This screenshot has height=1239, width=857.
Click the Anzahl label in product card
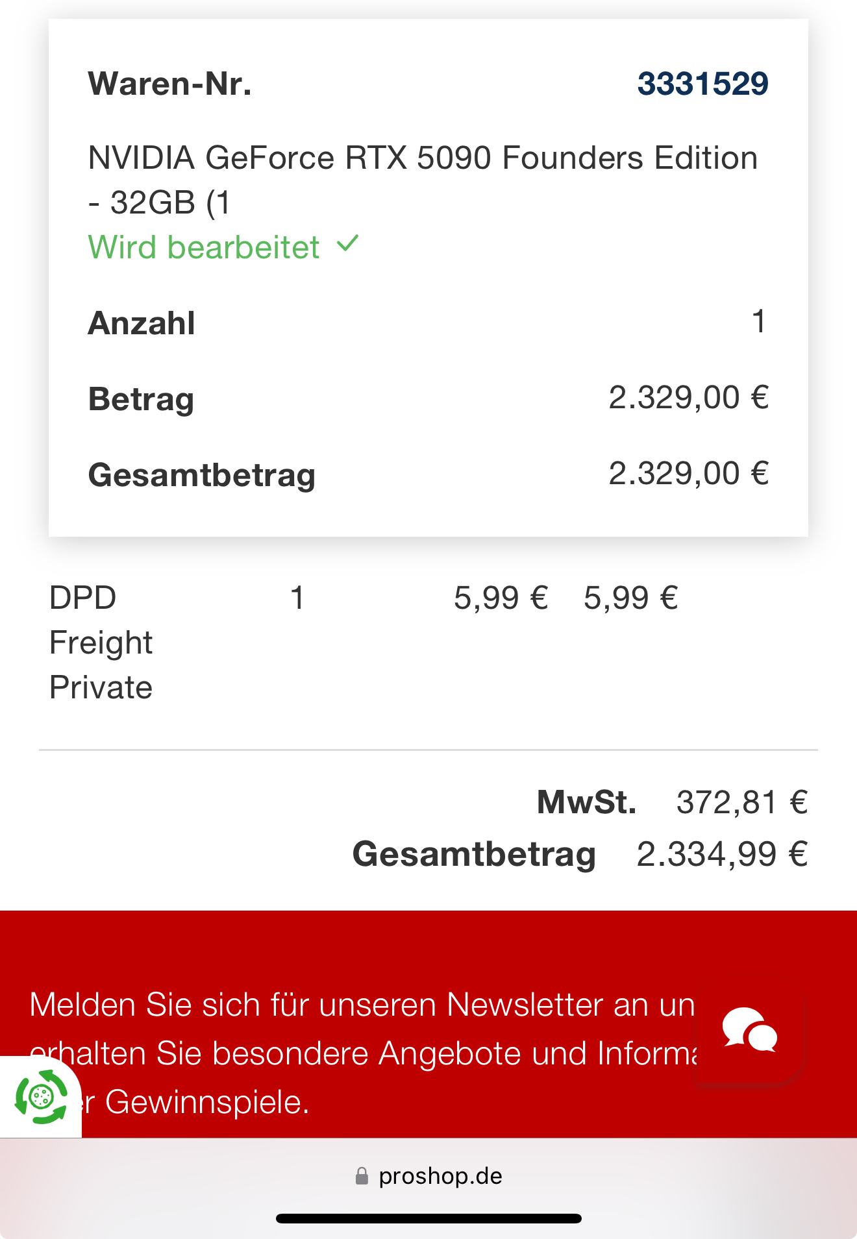click(142, 323)
